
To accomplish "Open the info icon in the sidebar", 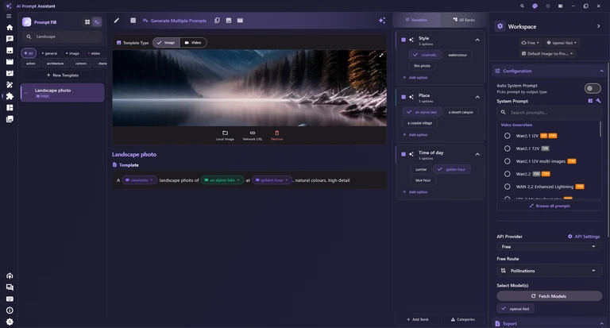I will click(10, 311).
